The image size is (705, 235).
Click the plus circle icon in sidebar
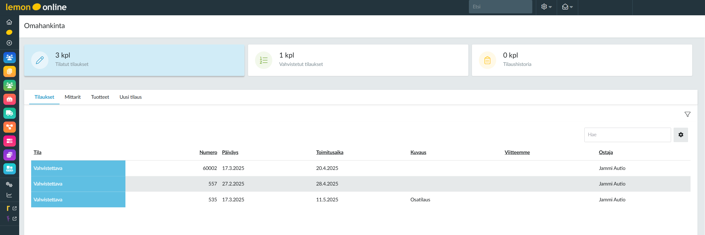point(9,43)
